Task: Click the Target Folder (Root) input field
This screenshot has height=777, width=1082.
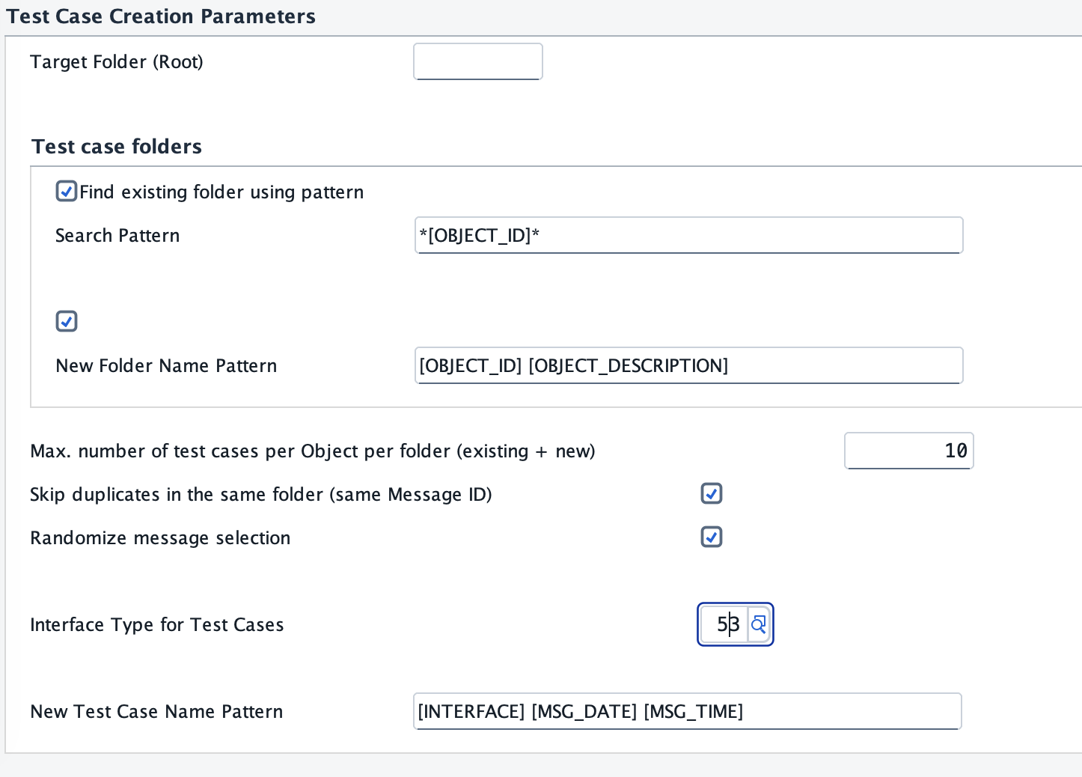Action: click(477, 61)
